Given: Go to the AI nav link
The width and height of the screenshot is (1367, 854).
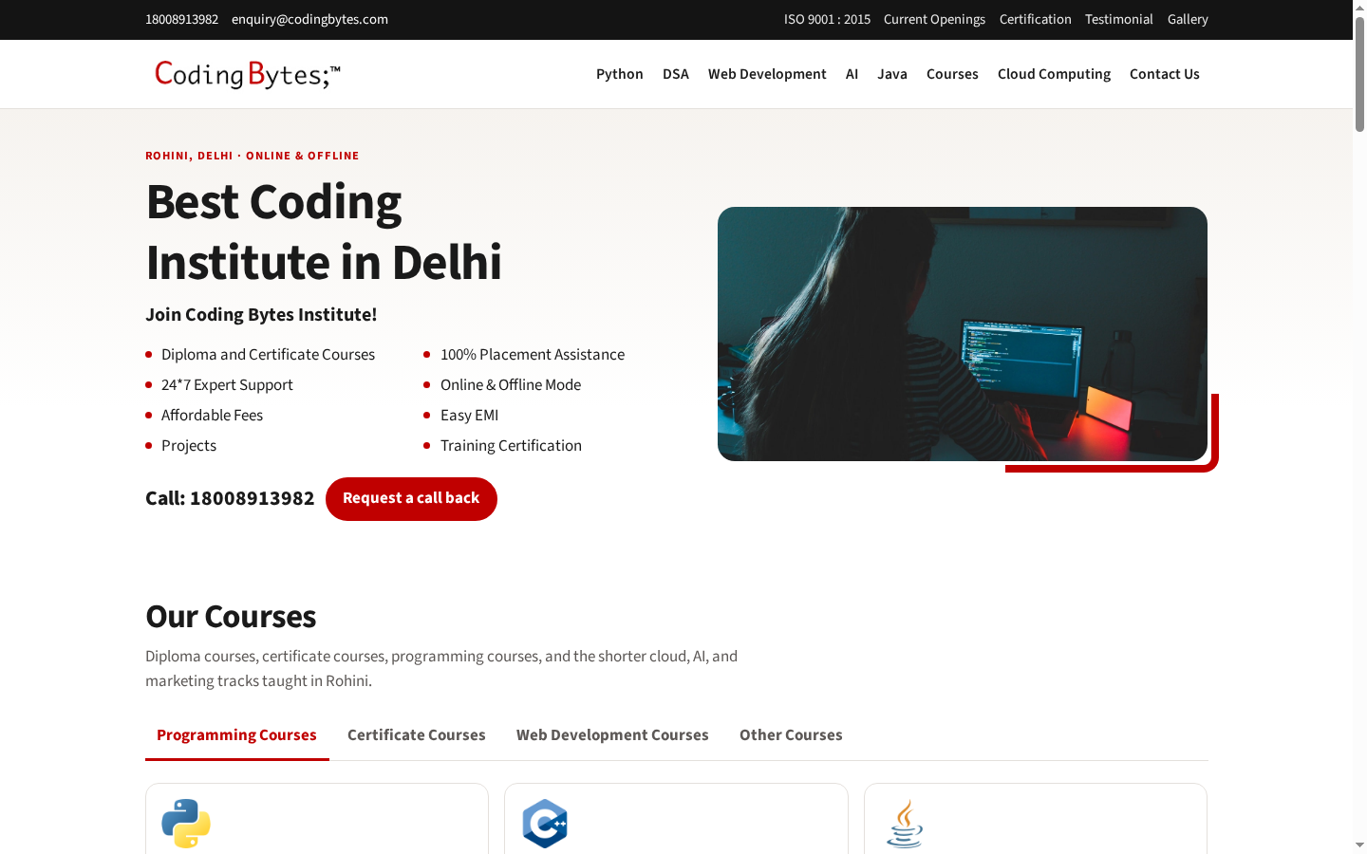Looking at the screenshot, I should [852, 74].
